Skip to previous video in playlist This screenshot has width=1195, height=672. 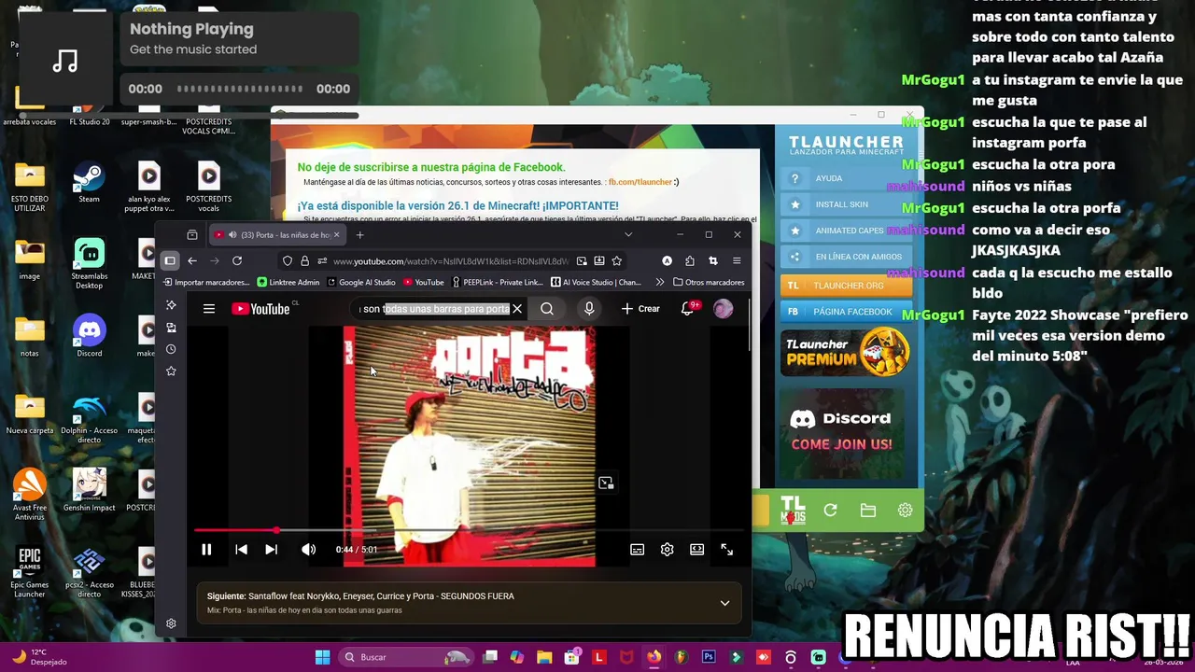tap(241, 550)
